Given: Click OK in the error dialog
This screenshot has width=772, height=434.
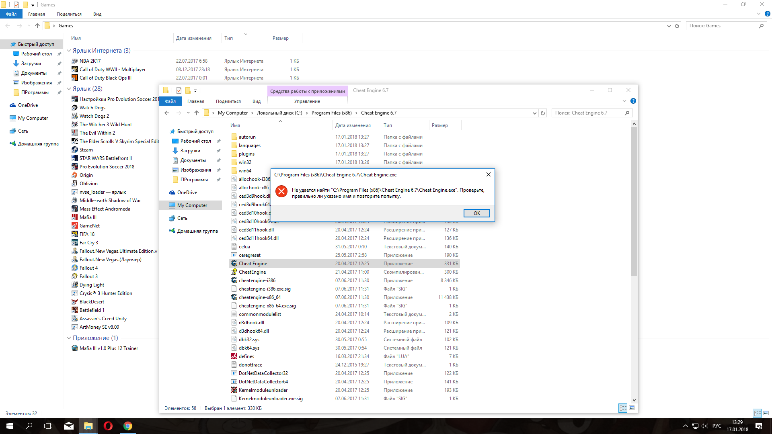Looking at the screenshot, I should tap(476, 213).
